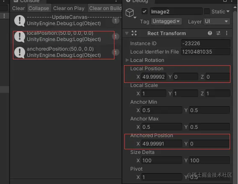Click the Image2 name field
The width and height of the screenshot is (238, 184).
point(176,12)
